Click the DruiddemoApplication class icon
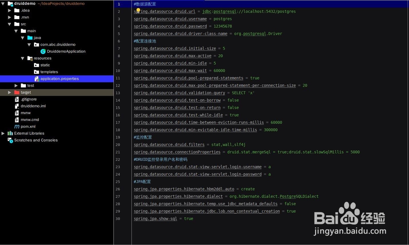The image size is (409, 245). [x=43, y=51]
